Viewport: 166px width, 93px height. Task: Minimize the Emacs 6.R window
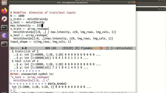pyautogui.click(x=129, y=3)
